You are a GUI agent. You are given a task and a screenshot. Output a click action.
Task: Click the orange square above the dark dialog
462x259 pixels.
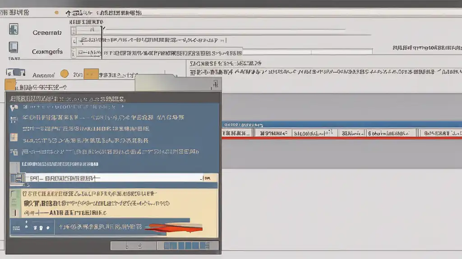click(10, 85)
